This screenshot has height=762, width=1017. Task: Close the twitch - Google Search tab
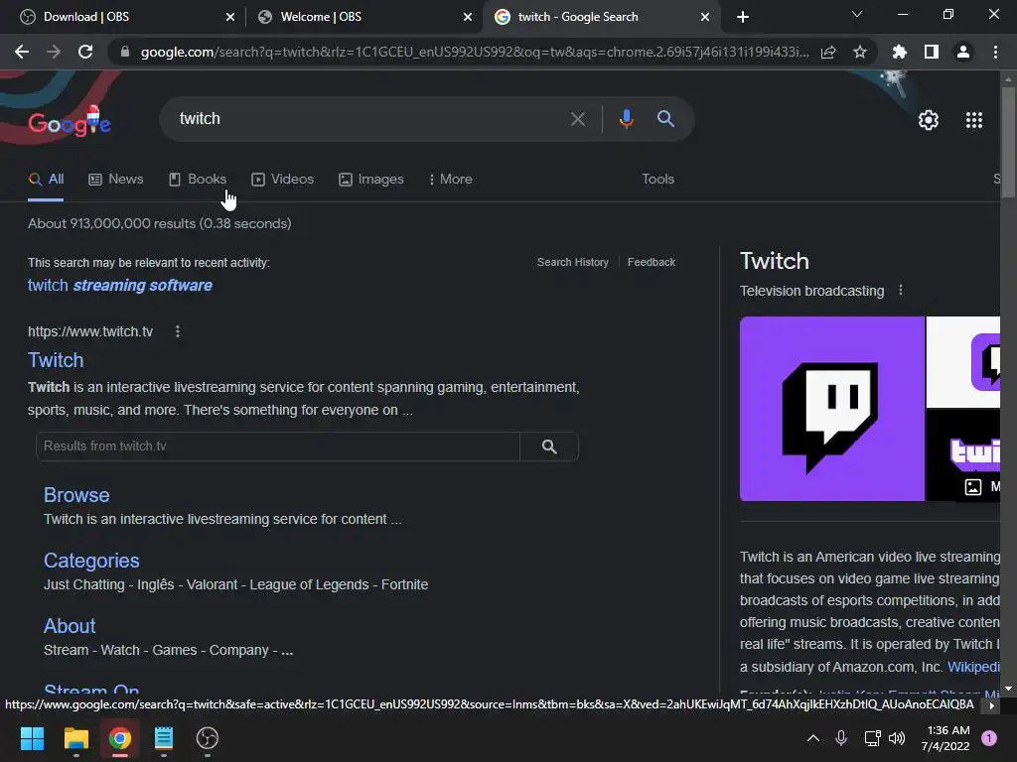click(705, 17)
